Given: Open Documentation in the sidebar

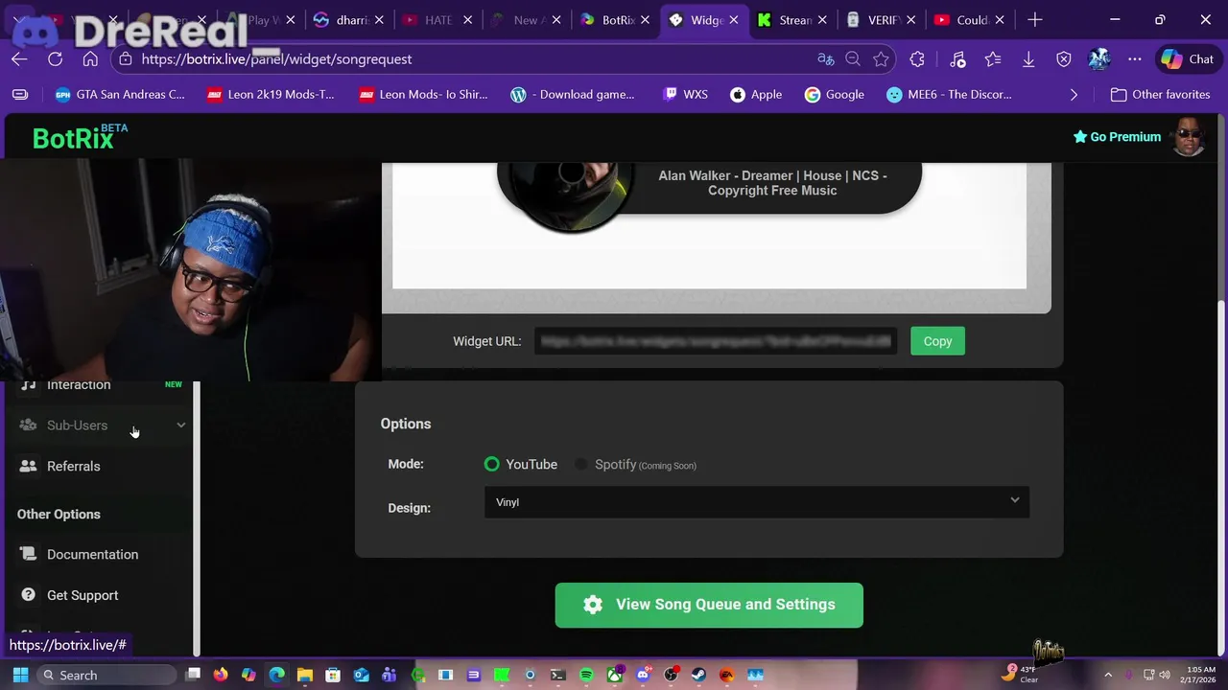Looking at the screenshot, I should (92, 555).
